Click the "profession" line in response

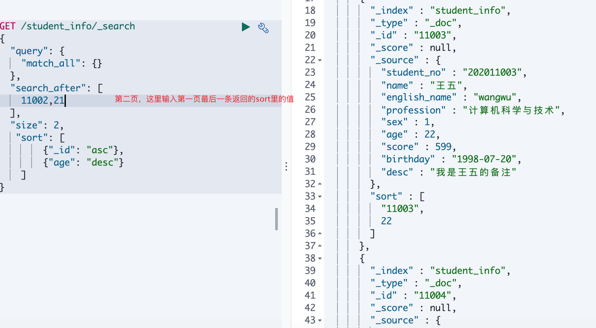[x=473, y=110]
